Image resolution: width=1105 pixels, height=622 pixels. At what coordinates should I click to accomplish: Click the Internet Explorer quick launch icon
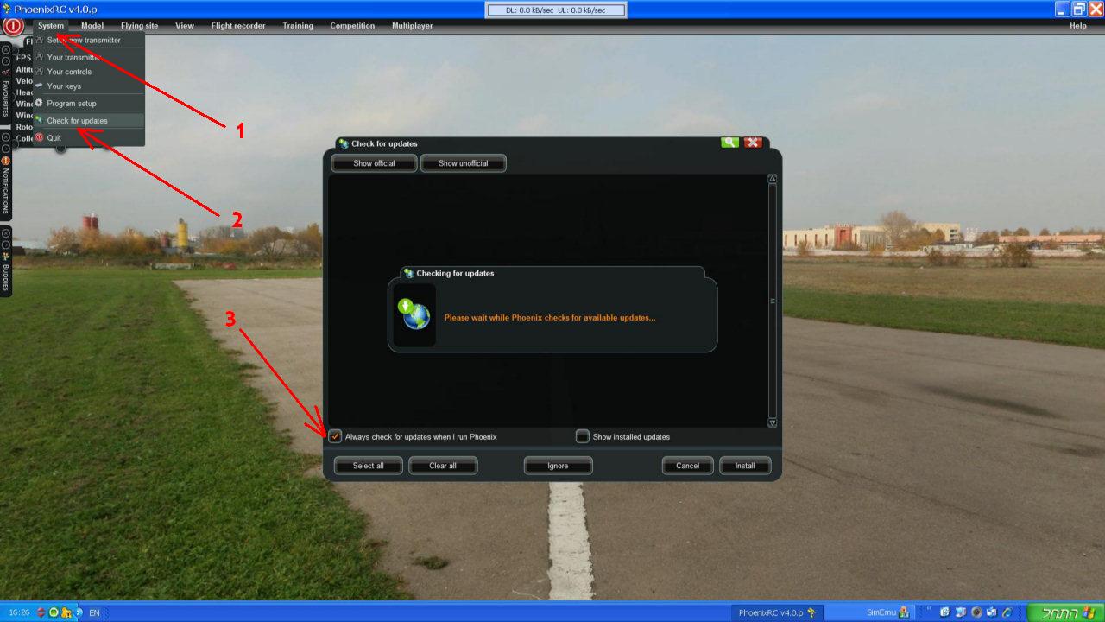[1007, 612]
